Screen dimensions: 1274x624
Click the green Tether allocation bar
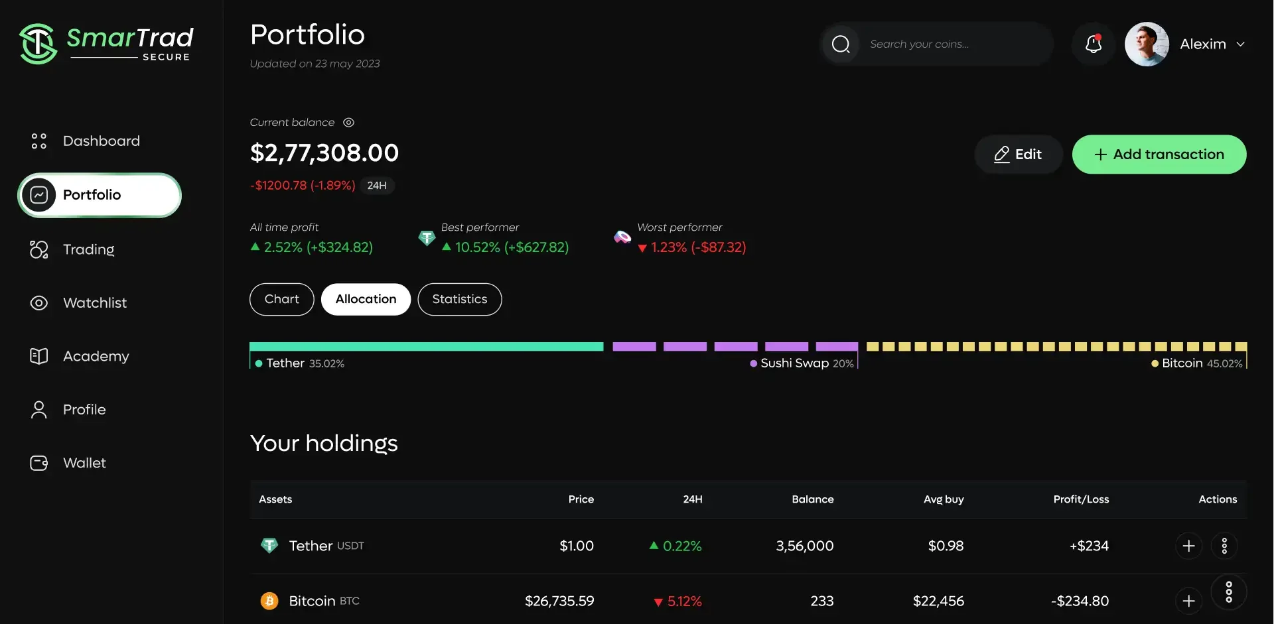tap(427, 347)
